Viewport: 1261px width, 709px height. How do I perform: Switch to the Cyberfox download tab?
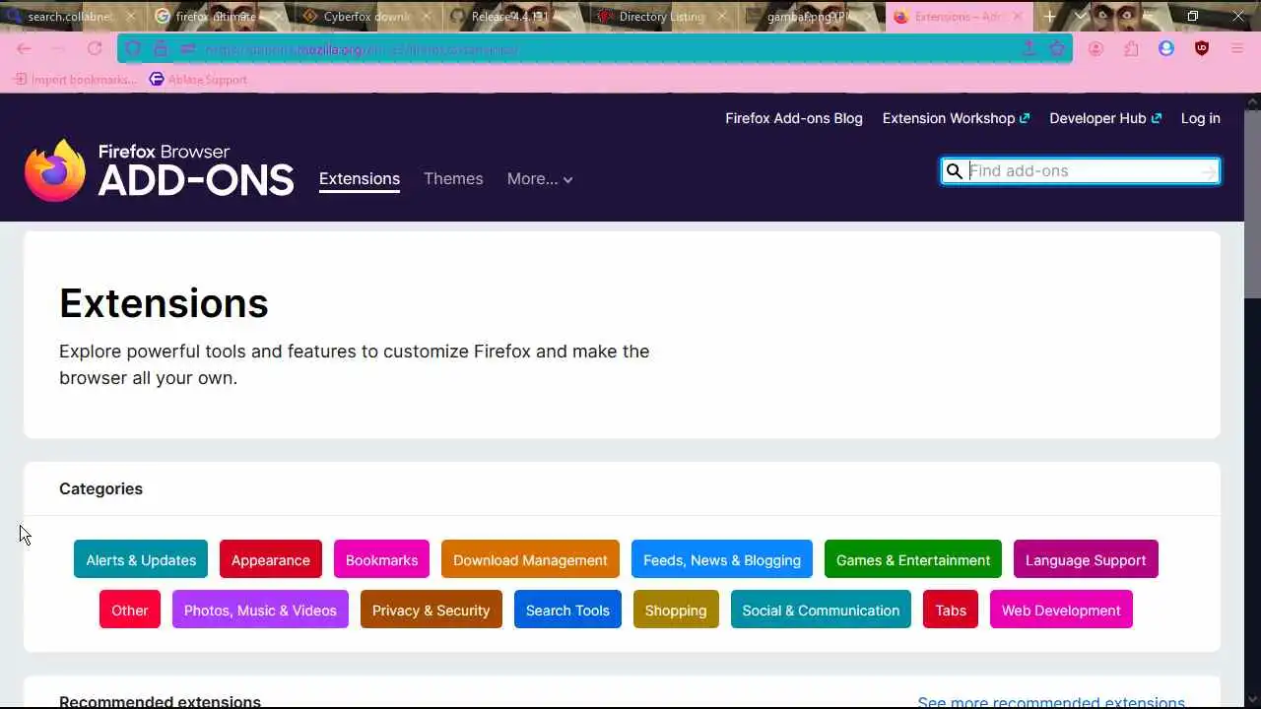(x=366, y=17)
